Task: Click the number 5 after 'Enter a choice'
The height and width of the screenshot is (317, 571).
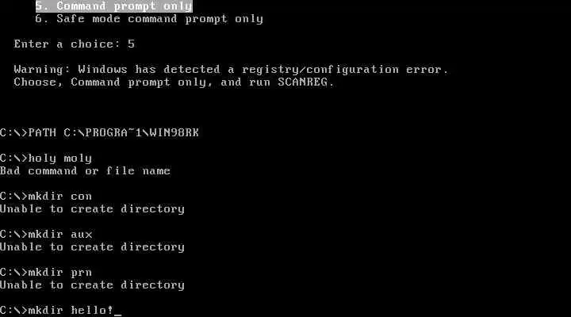Action: pyautogui.click(x=132, y=44)
